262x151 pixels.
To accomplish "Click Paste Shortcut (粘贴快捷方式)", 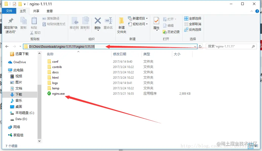I will coord(54,24).
